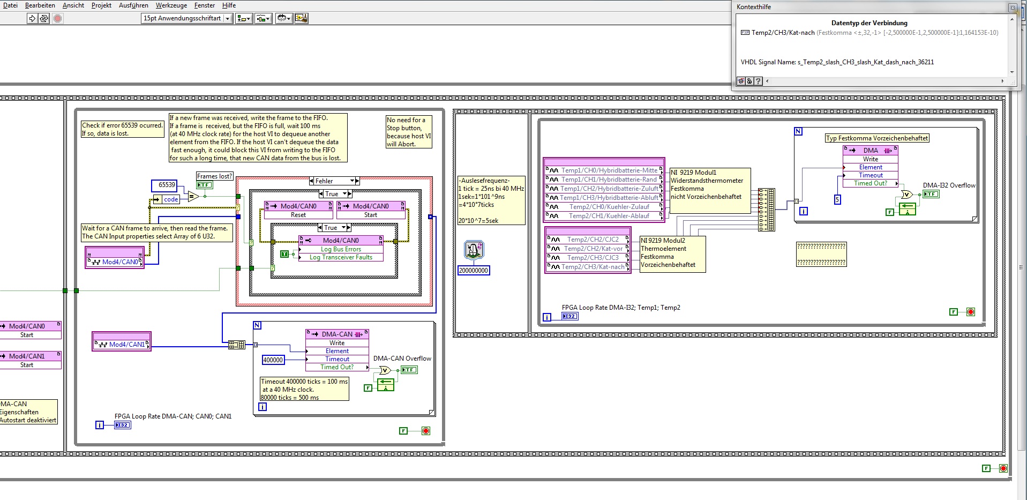
Task: Open the Align Objects dropdown
Action: [244, 18]
